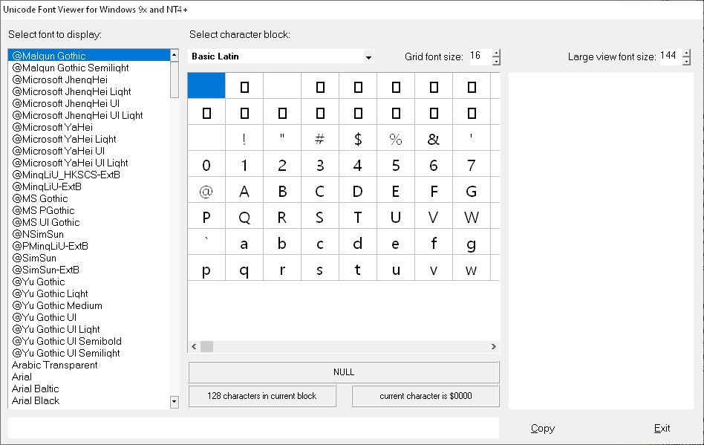Choose @MS Gothic from the font list
704x445 pixels.
[x=40, y=198]
